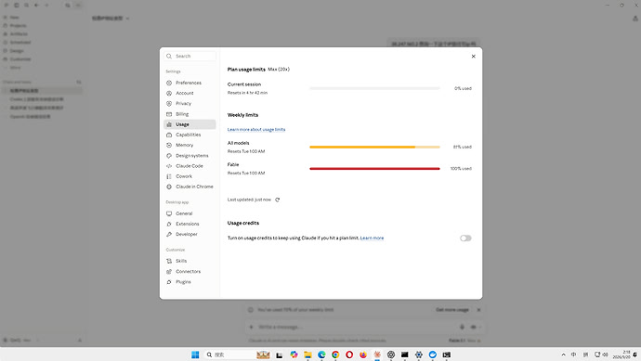Open General desktop app settings
Screen dimensions: 641x361
(x=190, y=213)
